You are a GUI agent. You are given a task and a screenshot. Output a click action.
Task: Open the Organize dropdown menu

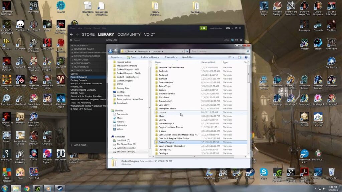(x=116, y=57)
